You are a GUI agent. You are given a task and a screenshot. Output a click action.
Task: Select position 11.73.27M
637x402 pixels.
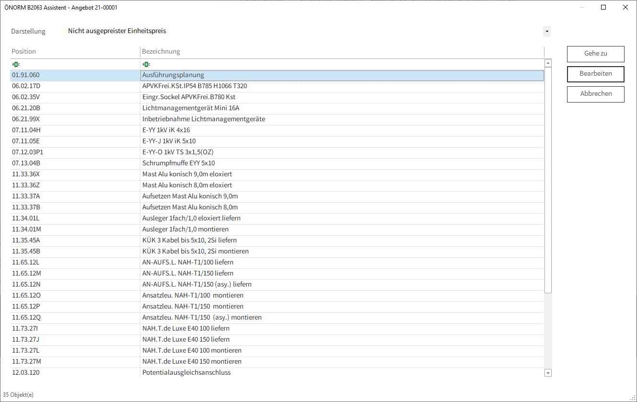point(26,362)
